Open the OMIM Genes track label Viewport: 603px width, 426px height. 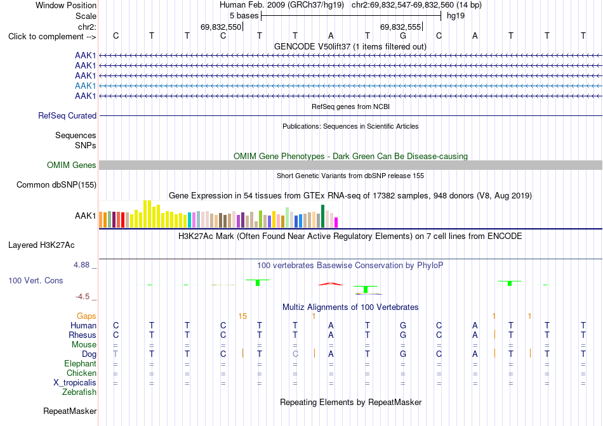point(72,165)
